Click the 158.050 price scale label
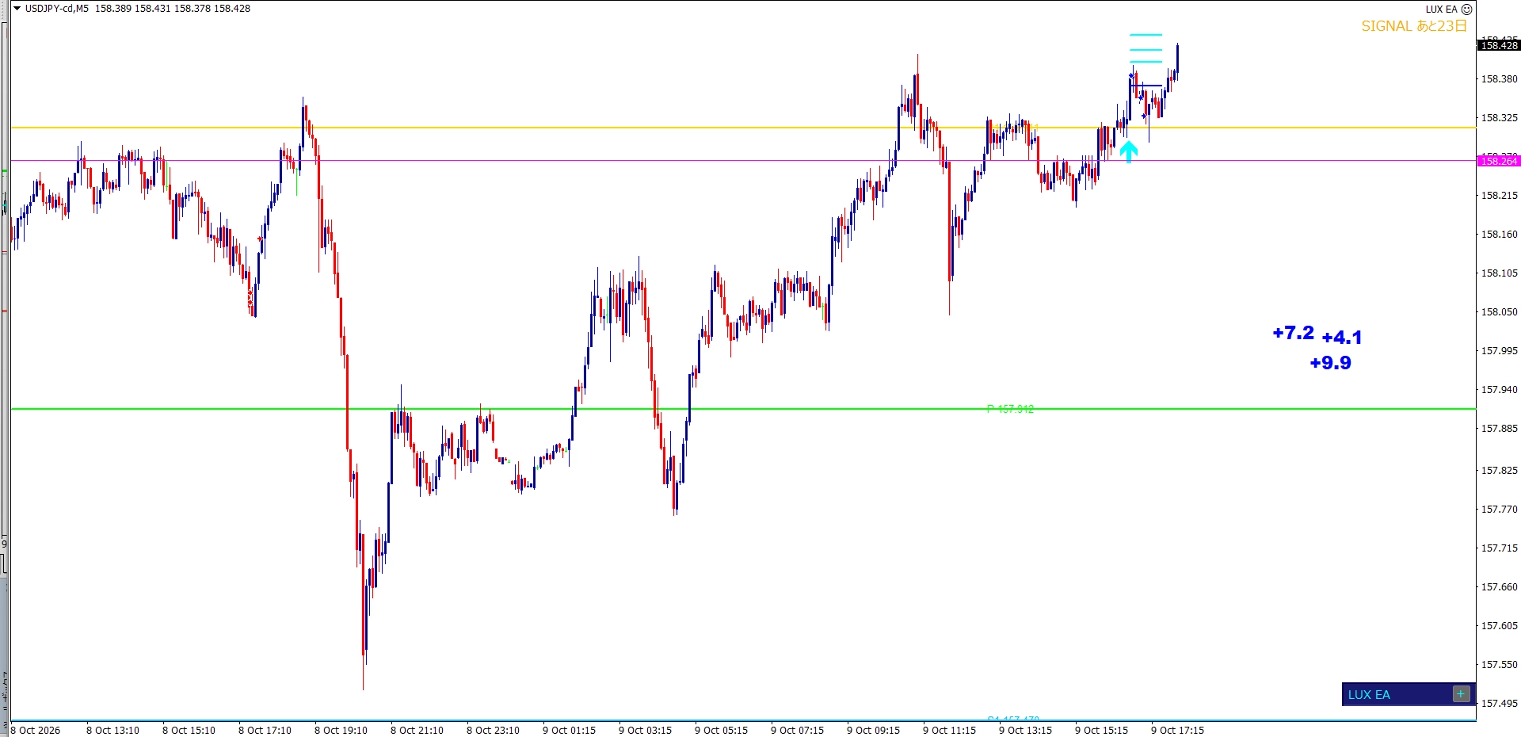 pos(1500,312)
